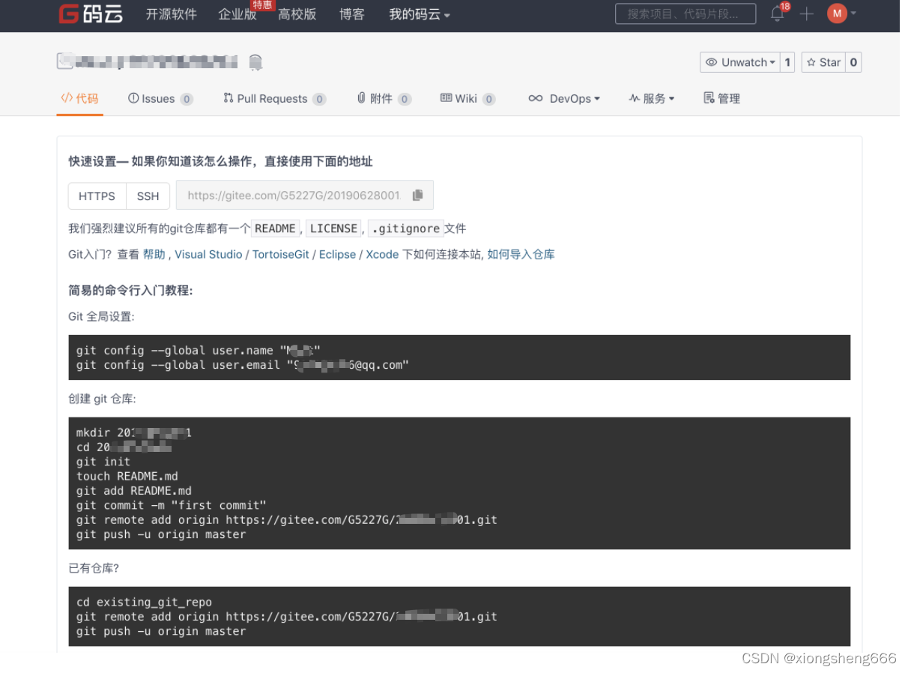The width and height of the screenshot is (908, 673).
Task: Click the Git 全局设置 label
Action: click(101, 316)
